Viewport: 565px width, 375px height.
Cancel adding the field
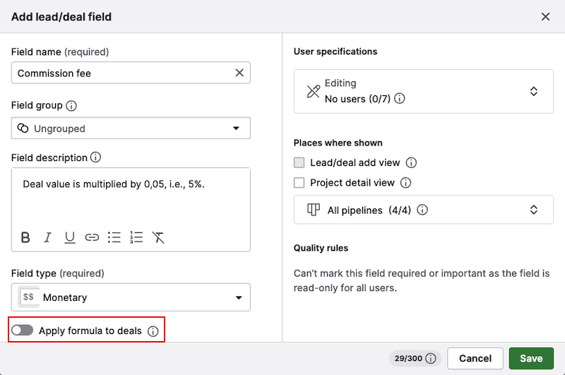click(x=474, y=358)
